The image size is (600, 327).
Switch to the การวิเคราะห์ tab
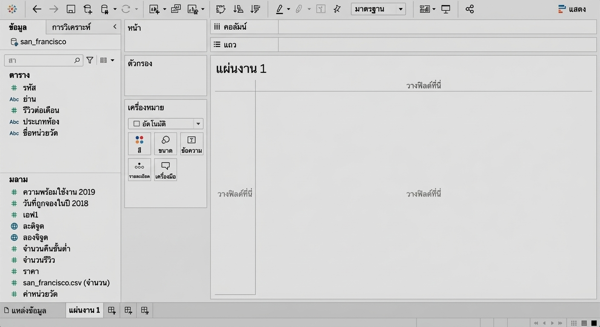click(71, 27)
